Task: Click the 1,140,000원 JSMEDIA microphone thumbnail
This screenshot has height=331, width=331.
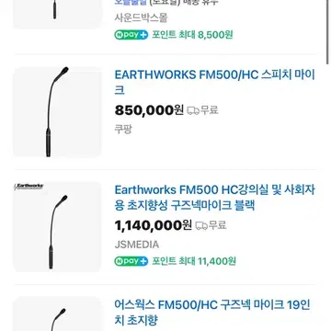Action: (57, 227)
